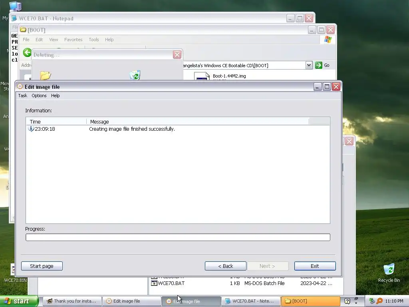Select WCE70.BAT in the file list

(171, 283)
